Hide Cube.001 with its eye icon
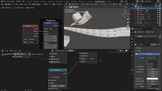162x91 pixels. (158, 15)
